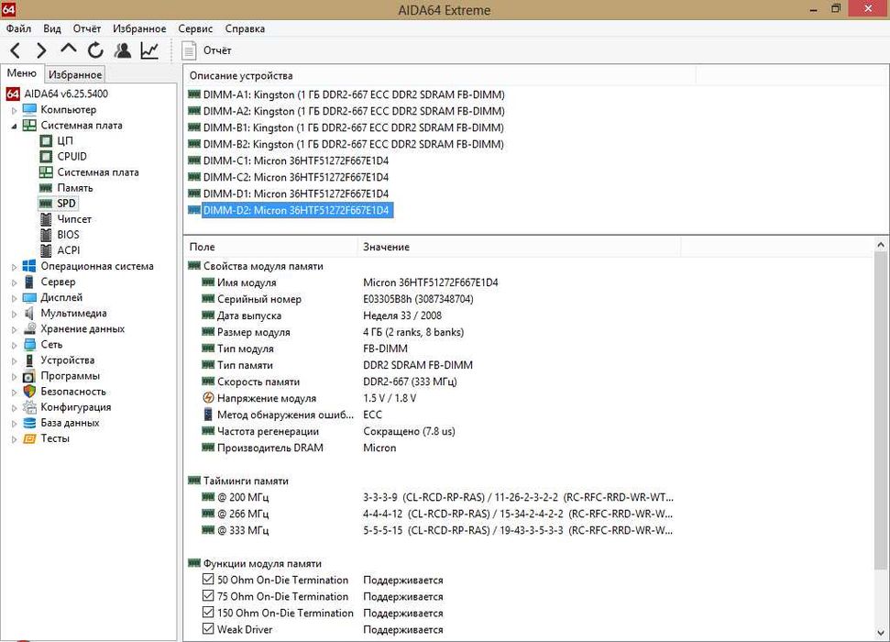Expand the Сеть tree node
Image resolution: width=890 pixels, height=642 pixels.
14,345
